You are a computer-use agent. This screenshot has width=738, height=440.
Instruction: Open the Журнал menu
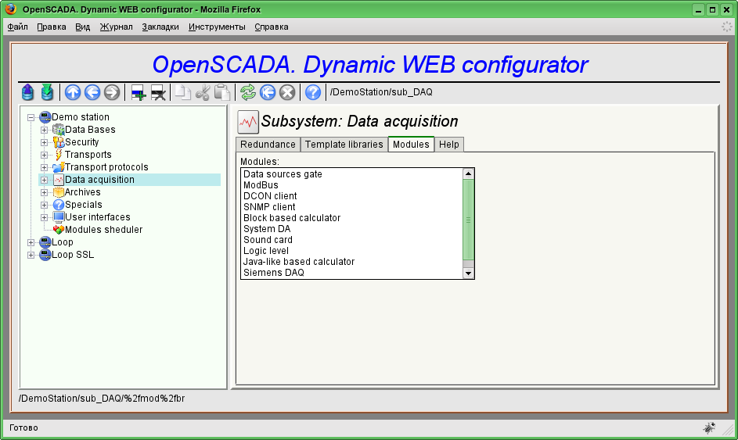(116, 27)
